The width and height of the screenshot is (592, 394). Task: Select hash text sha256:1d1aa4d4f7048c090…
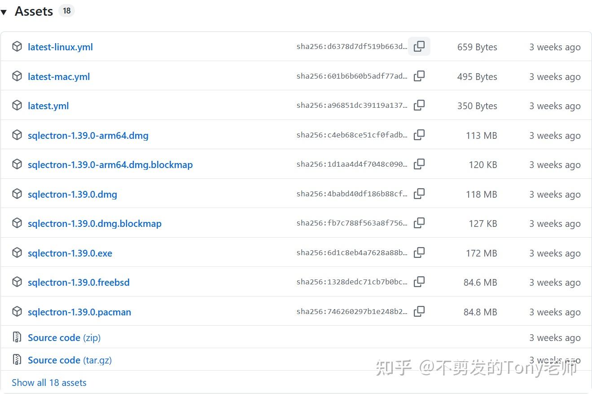click(x=352, y=164)
